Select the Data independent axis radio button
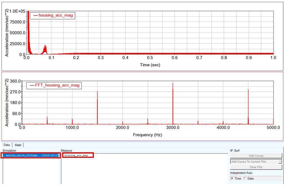Image resolution: width=284 pixels, height=185 pixels. pyautogui.click(x=245, y=178)
